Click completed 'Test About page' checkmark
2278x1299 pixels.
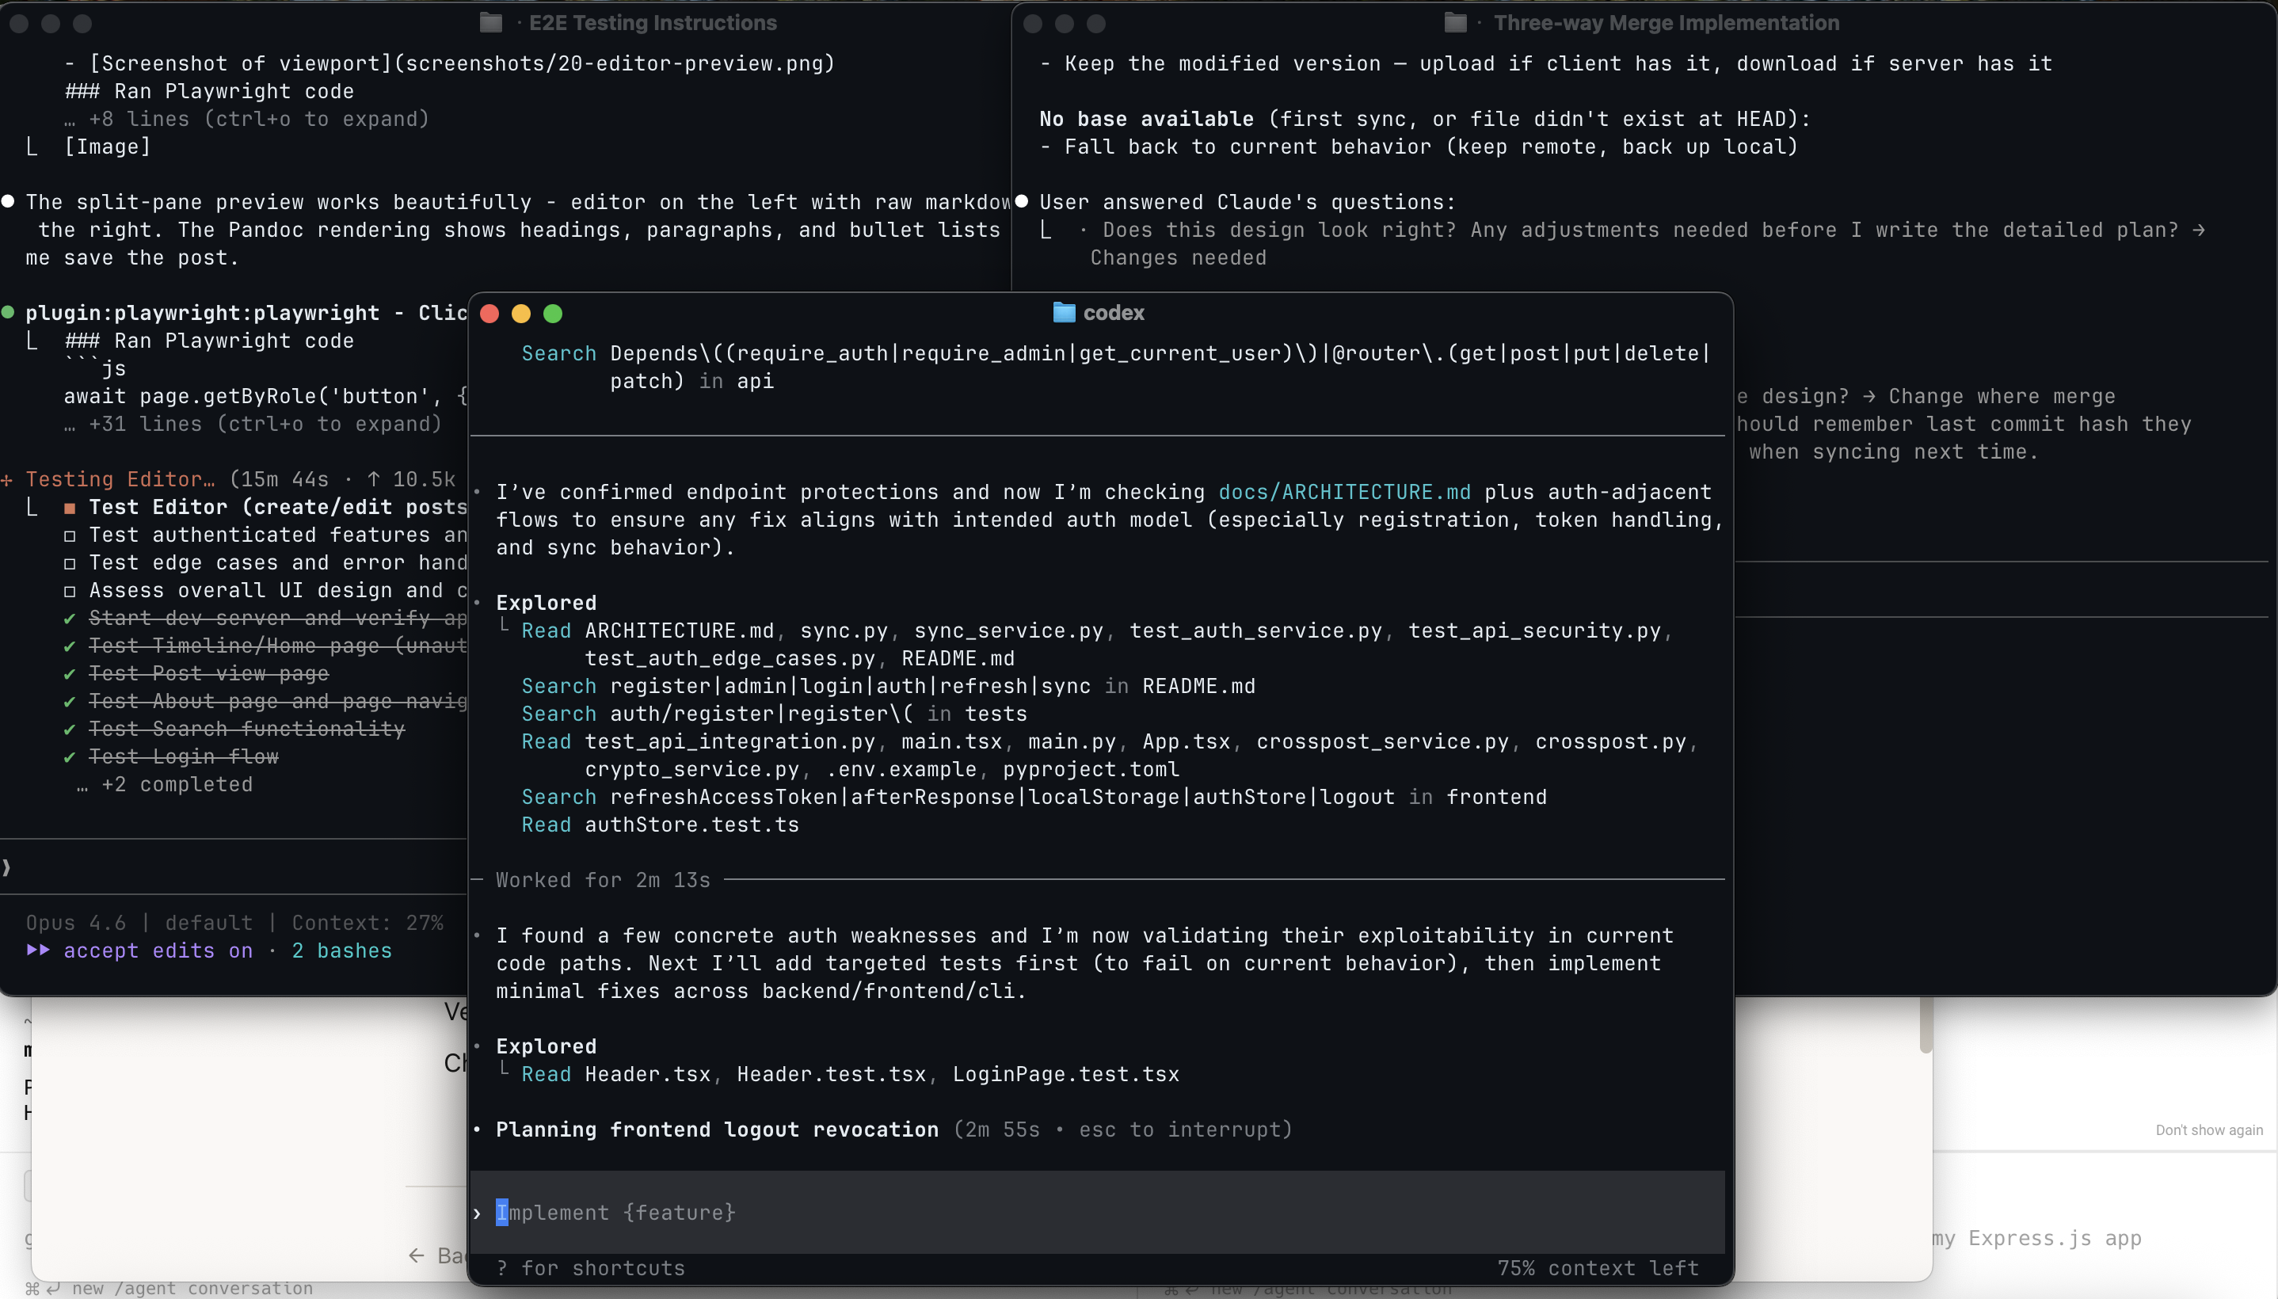70,701
